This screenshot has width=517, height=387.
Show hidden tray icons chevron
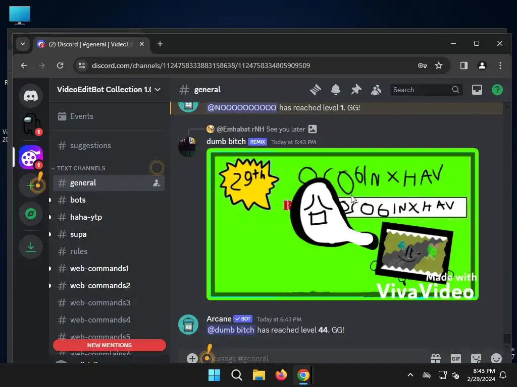coord(410,375)
